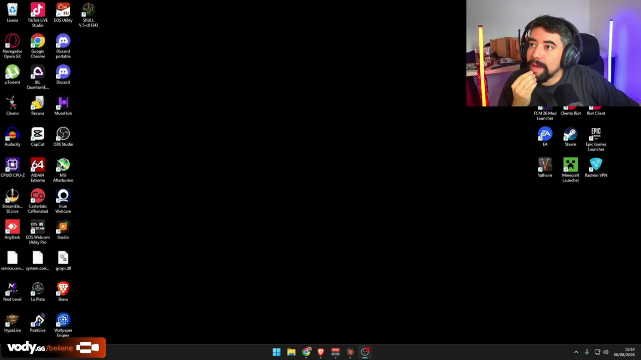Image resolution: width=641 pixels, height=360 pixels.
Task: Select Wallpaper Engine desktop icon
Action: [x=63, y=320]
